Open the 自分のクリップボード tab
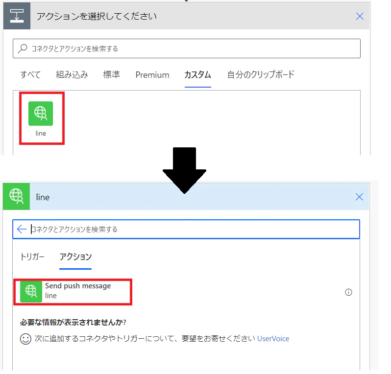 [x=261, y=75]
